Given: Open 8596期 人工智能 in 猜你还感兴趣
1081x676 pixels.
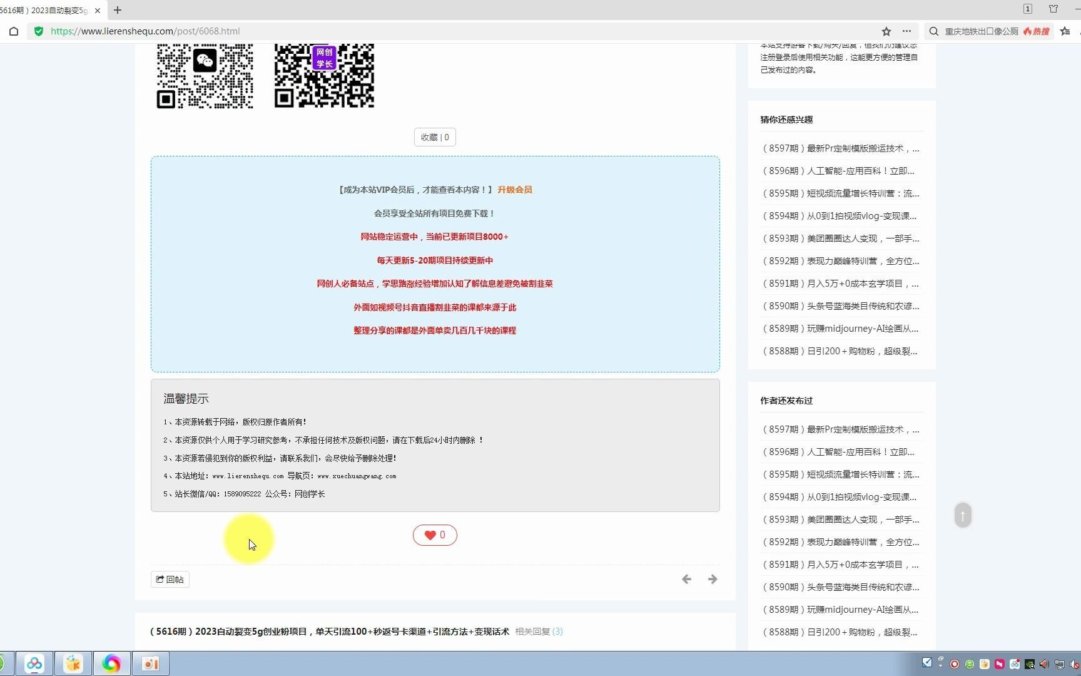Looking at the screenshot, I should click(838, 171).
